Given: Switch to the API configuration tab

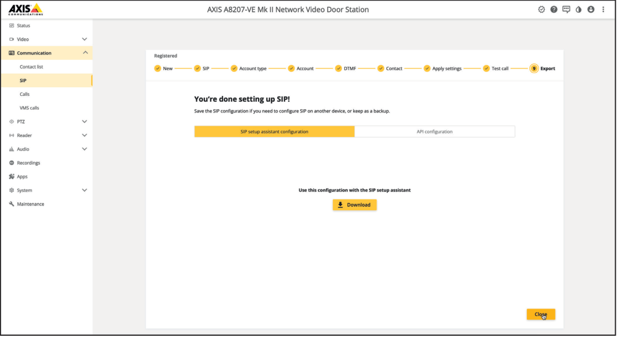Looking at the screenshot, I should point(435,132).
